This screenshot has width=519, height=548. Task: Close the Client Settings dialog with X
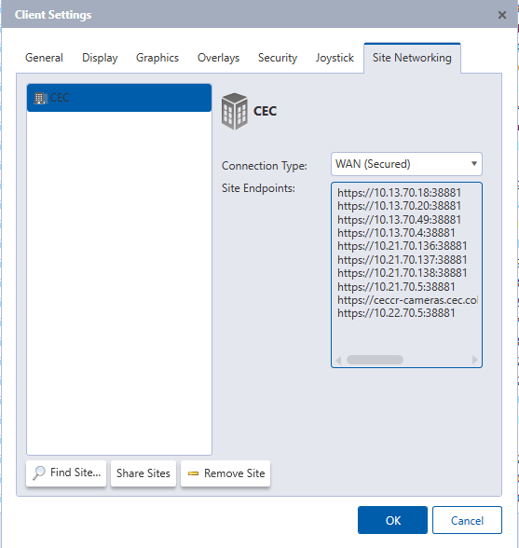point(502,15)
